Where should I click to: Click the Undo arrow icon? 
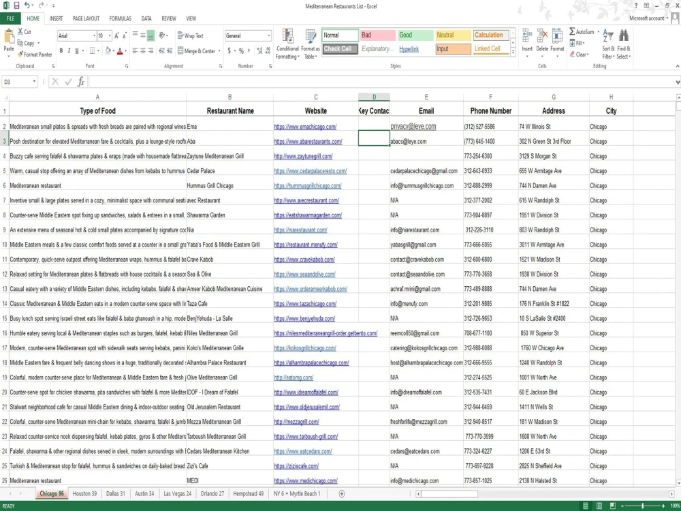click(x=27, y=5)
